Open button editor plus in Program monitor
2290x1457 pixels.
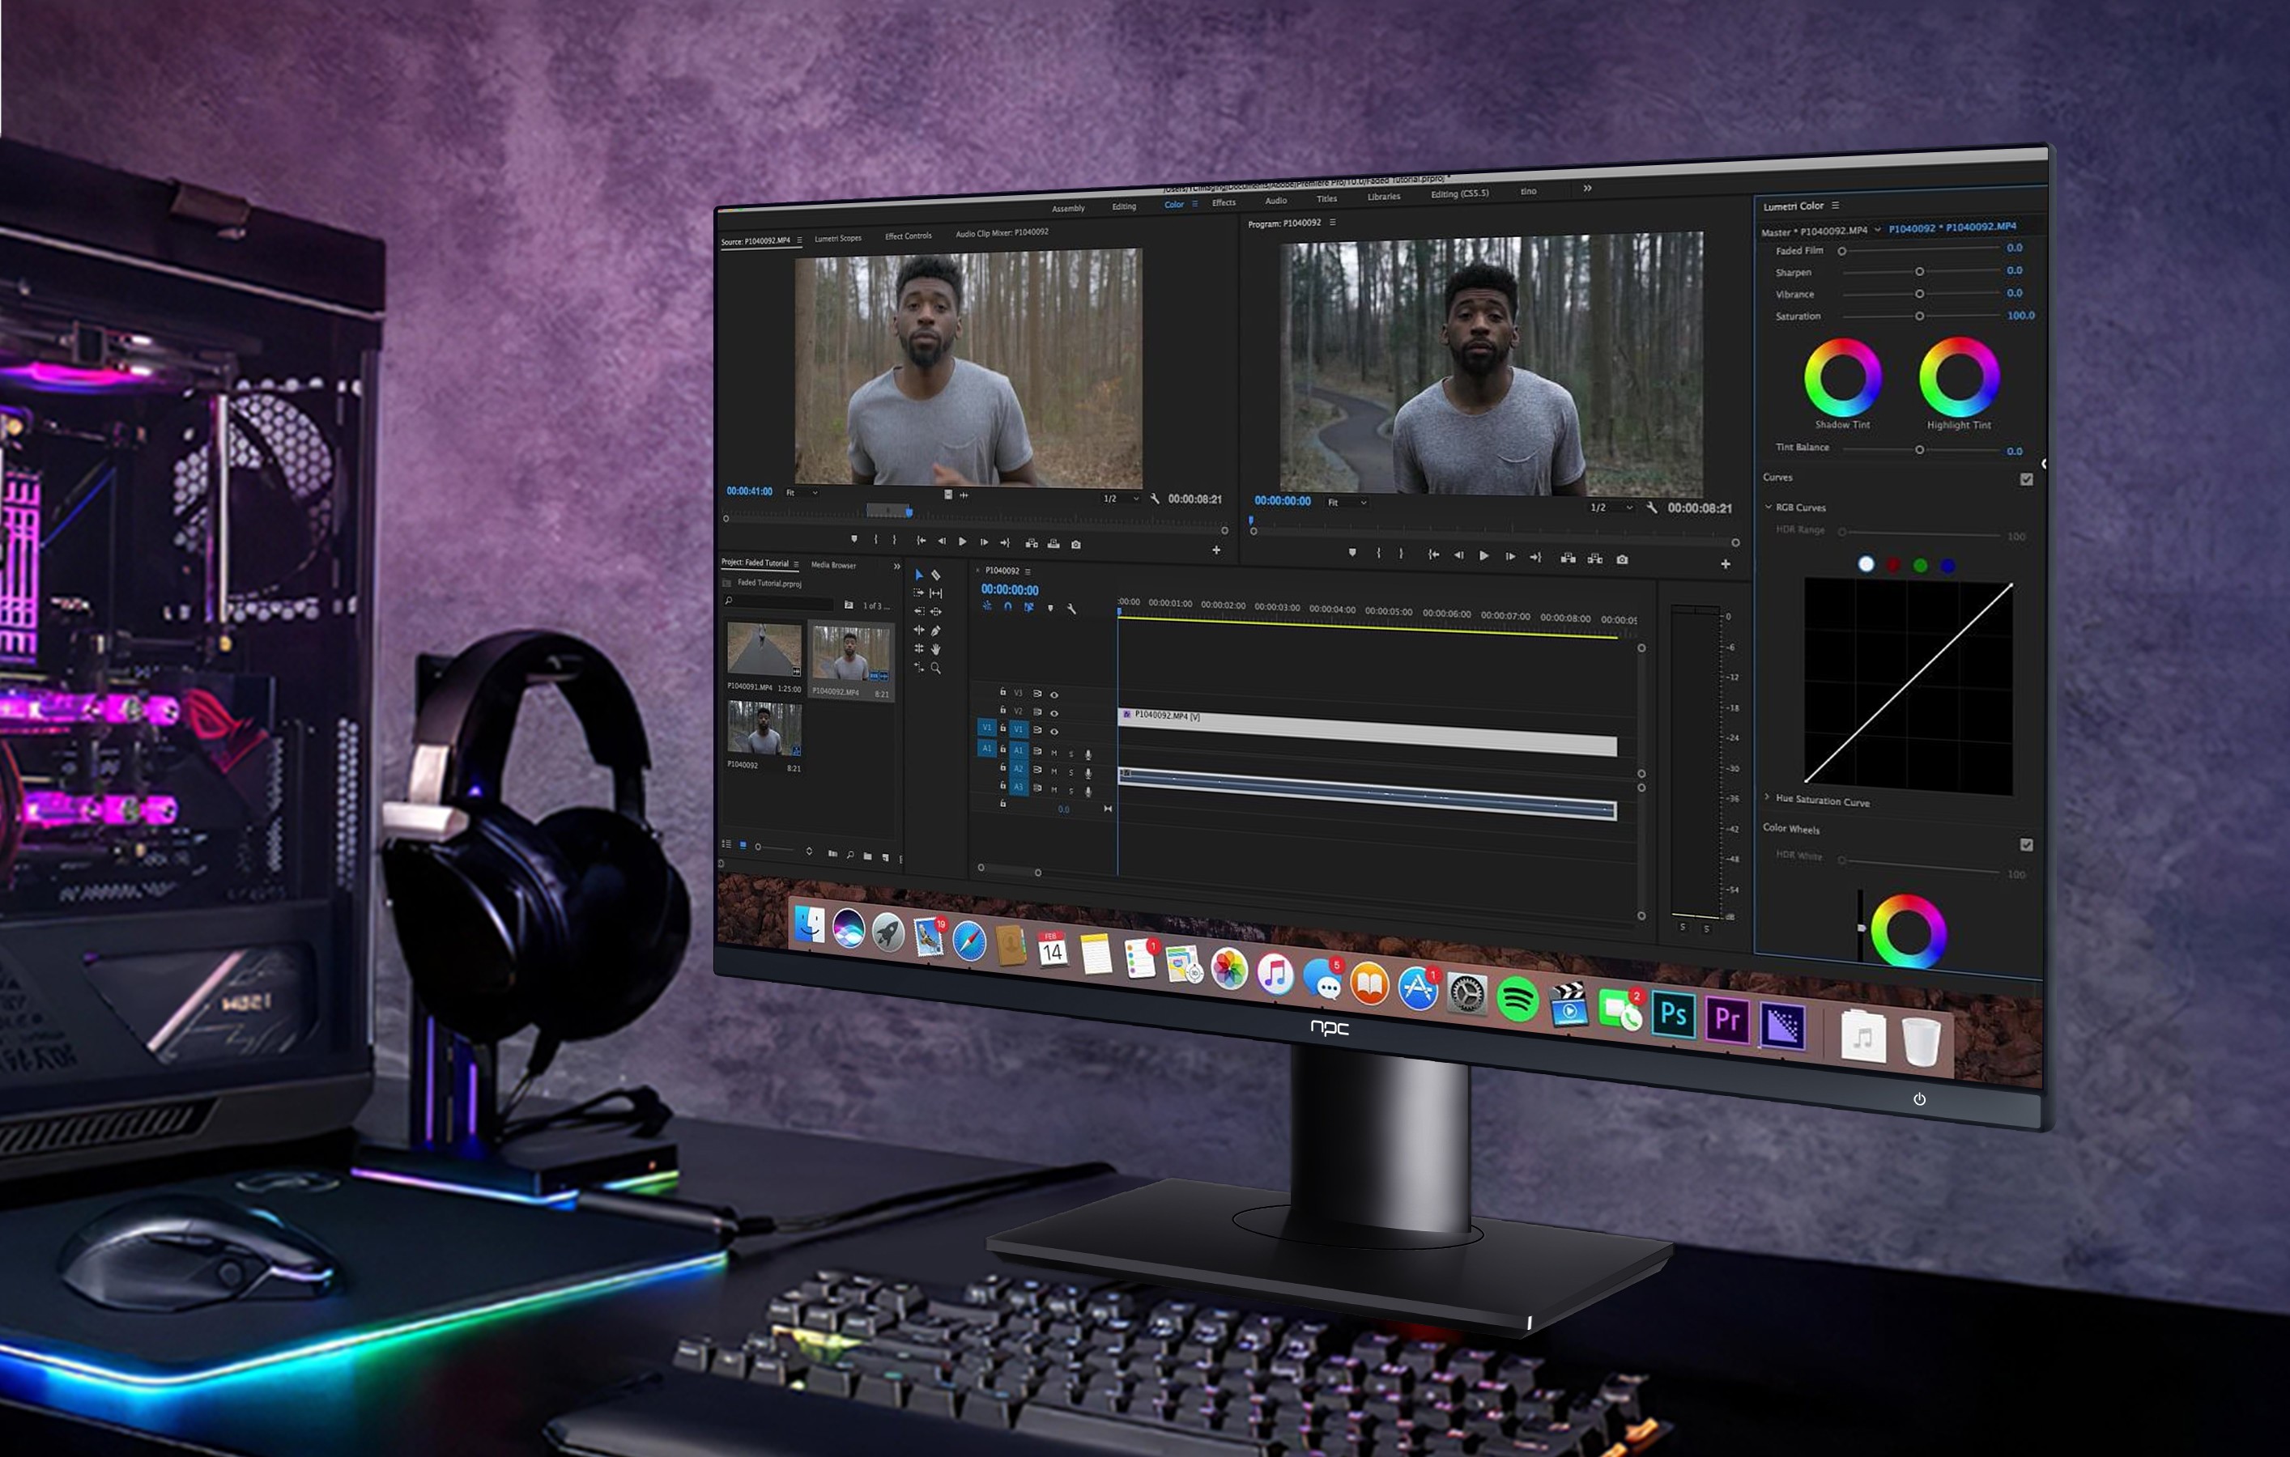1725,564
